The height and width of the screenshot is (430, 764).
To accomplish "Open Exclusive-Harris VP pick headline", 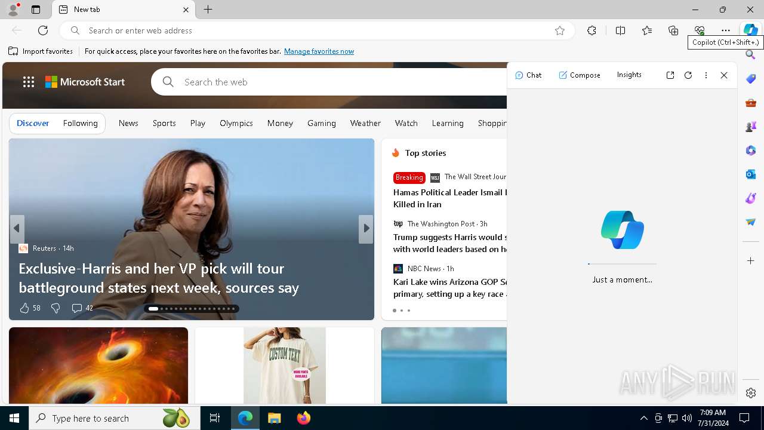I will (159, 278).
